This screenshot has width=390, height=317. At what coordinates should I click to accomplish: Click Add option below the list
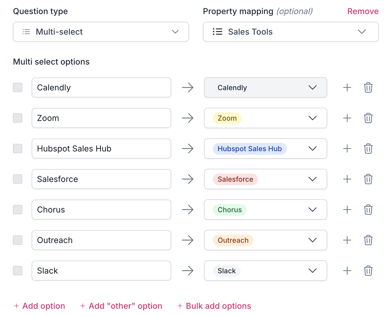[x=40, y=306]
